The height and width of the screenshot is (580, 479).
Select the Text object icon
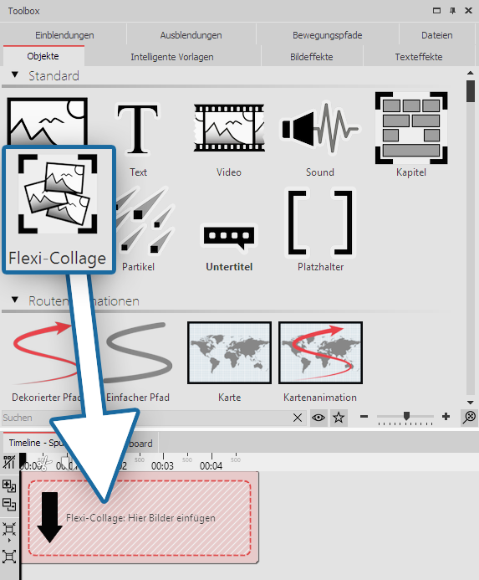[x=137, y=128]
